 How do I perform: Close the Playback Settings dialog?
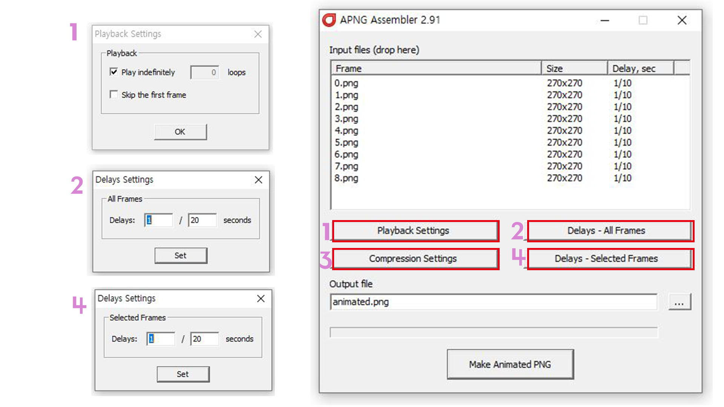258,34
